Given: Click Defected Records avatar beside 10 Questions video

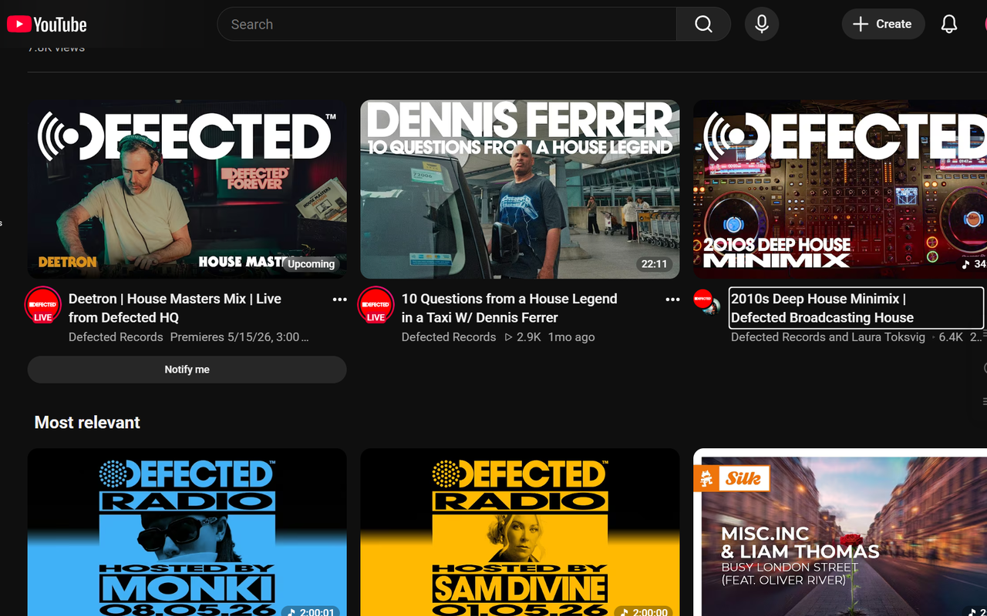Looking at the screenshot, I should pyautogui.click(x=376, y=305).
